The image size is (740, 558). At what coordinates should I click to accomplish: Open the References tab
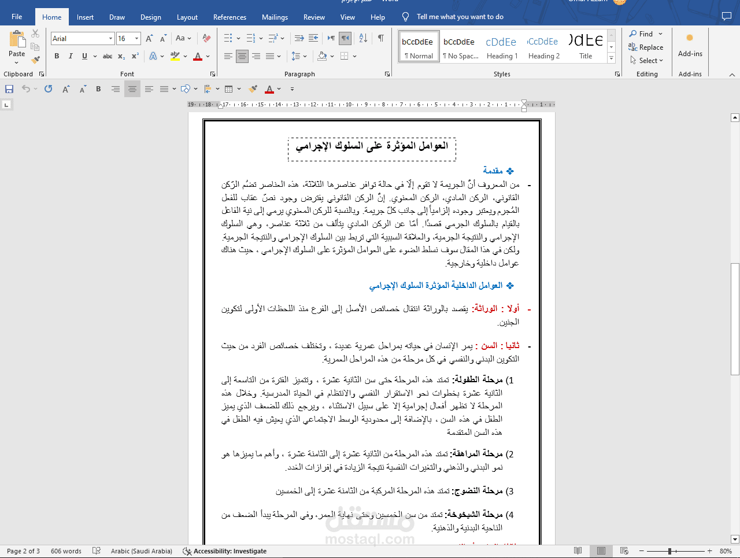tap(230, 17)
